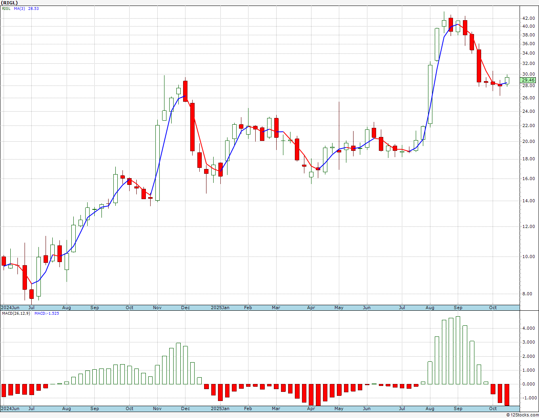
Task: Click the 42.00 price axis label
Action: coord(528,18)
